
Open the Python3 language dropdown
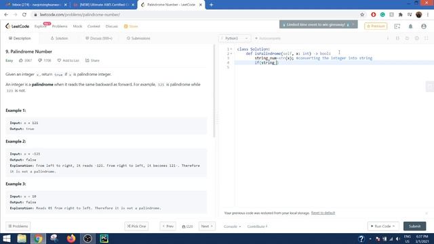(235, 38)
